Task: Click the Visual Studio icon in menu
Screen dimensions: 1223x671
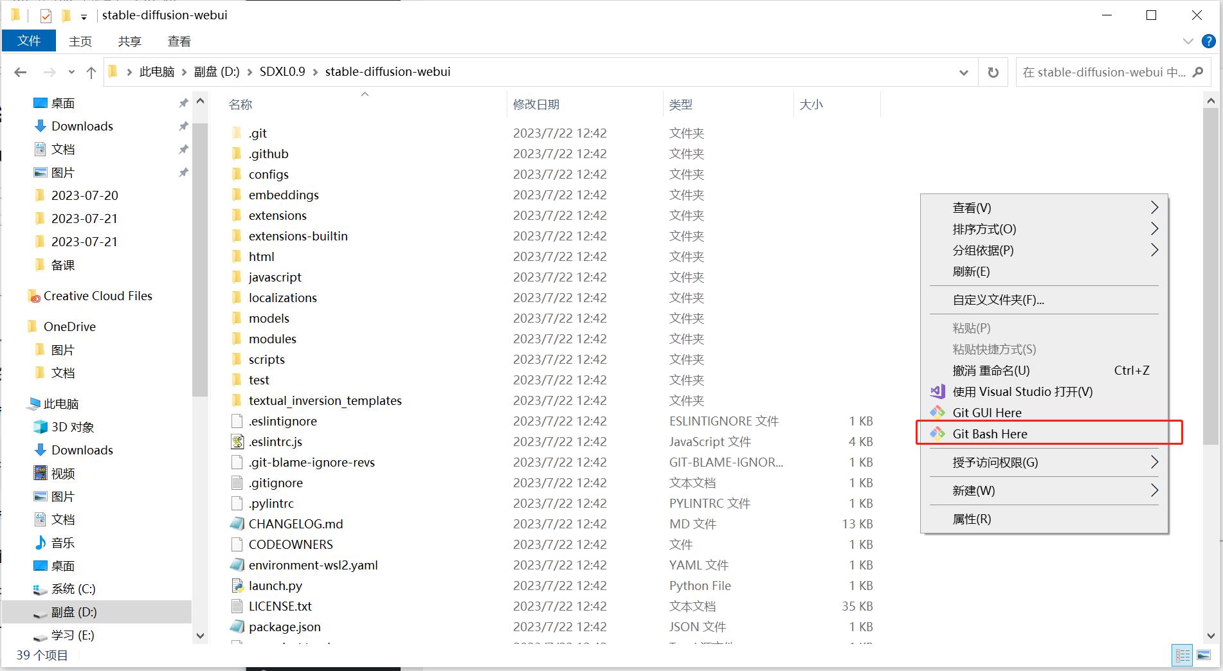Action: click(938, 391)
